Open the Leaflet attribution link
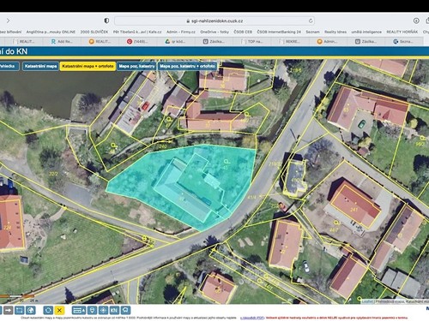The height and width of the screenshot is (321, 429). point(367,301)
